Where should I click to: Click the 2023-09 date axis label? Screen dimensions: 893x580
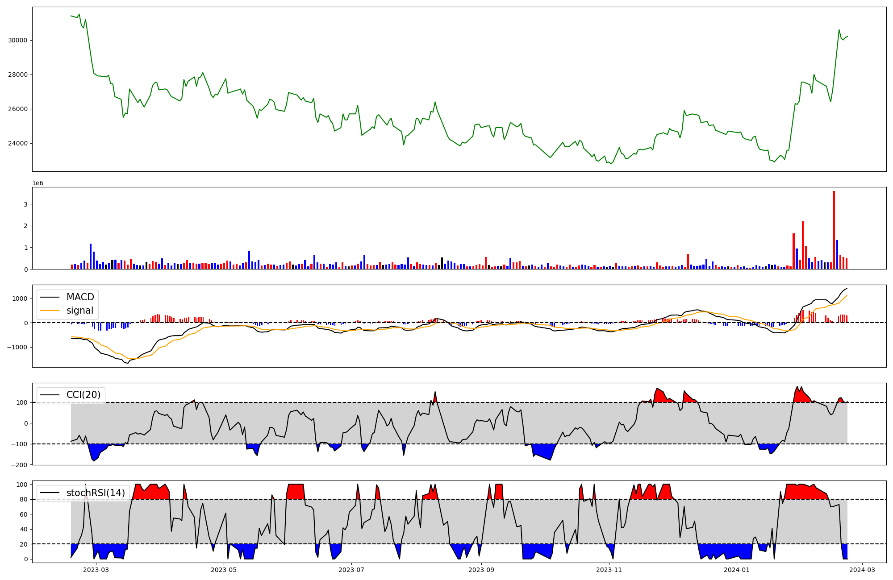[x=482, y=570]
